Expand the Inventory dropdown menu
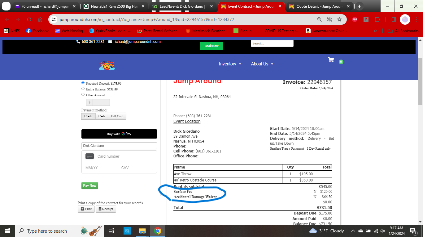 click(230, 64)
